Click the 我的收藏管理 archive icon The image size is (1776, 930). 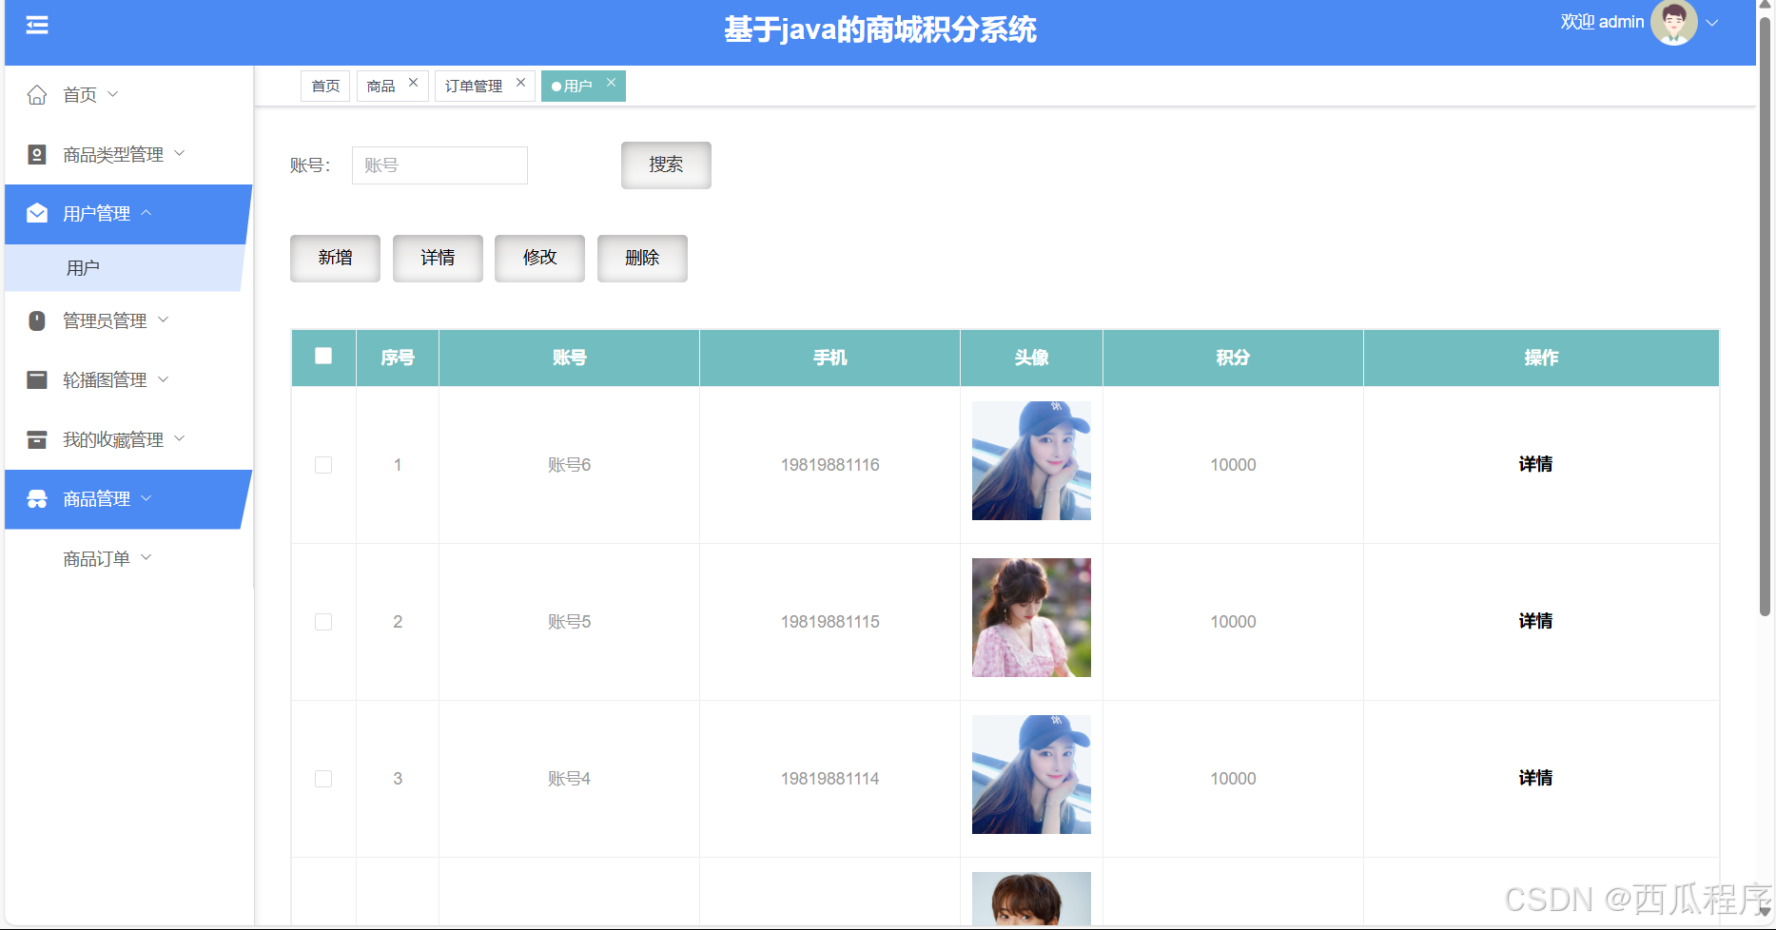pos(37,439)
